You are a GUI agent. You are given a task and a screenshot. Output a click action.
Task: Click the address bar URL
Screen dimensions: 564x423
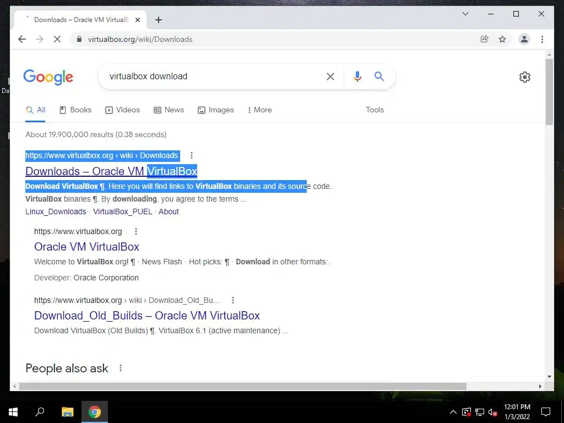(x=140, y=39)
